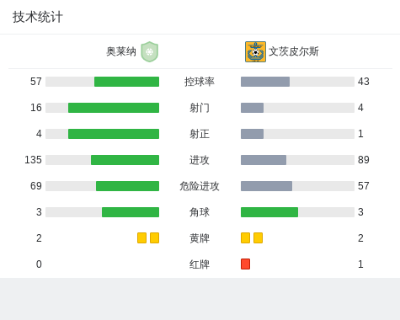Click the red card icon for 文茨皮尔斯
The image size is (400, 320).
point(245,264)
